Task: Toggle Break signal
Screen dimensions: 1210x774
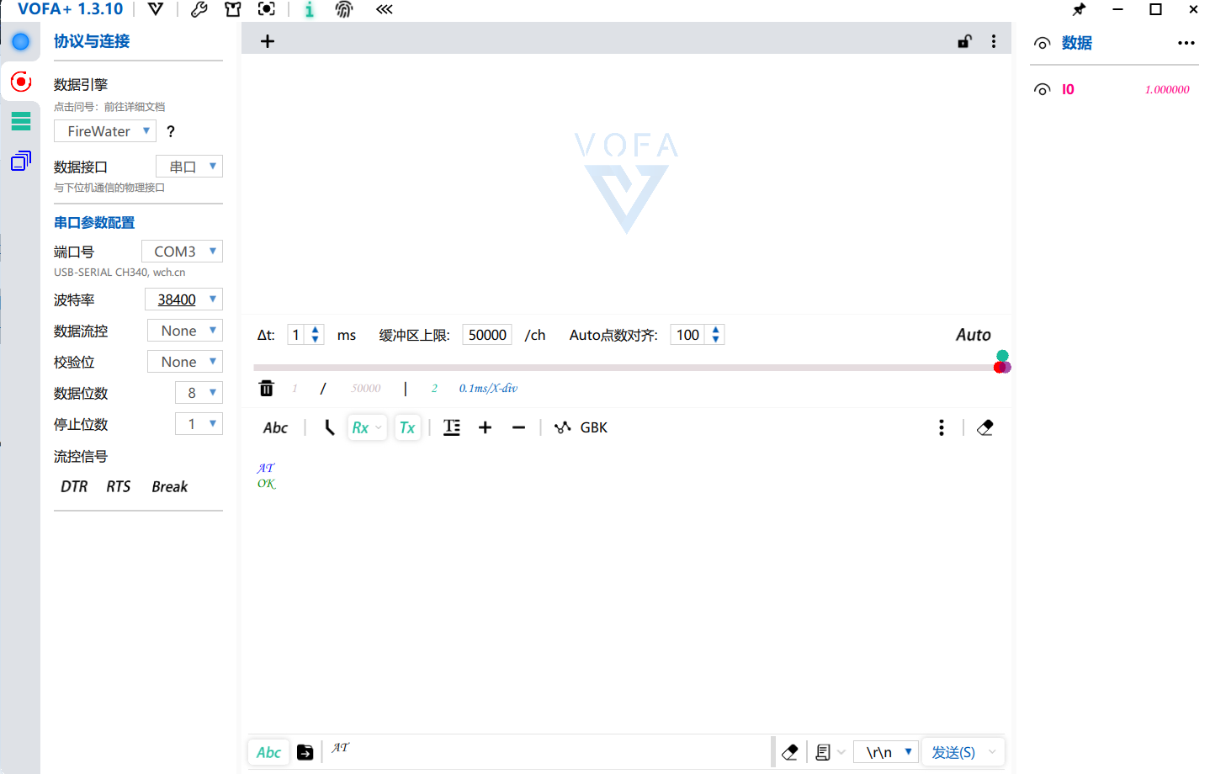Action: click(170, 486)
